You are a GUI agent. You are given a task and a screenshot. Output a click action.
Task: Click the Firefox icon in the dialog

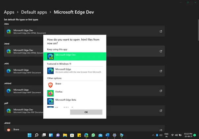[50, 93]
